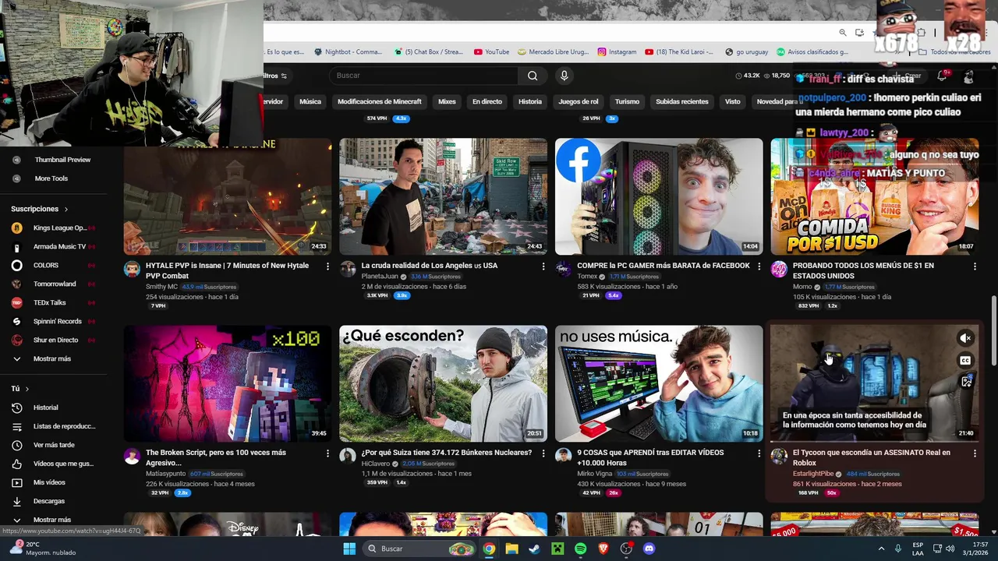Open video title 9 COSAS que APRENDÍ
This screenshot has height=561, width=998.
point(650,457)
